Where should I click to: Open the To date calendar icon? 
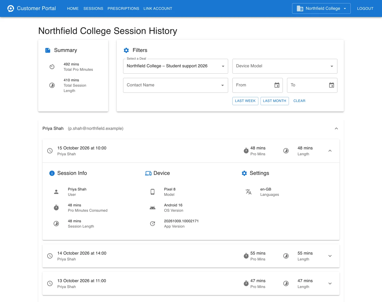pyautogui.click(x=332, y=85)
